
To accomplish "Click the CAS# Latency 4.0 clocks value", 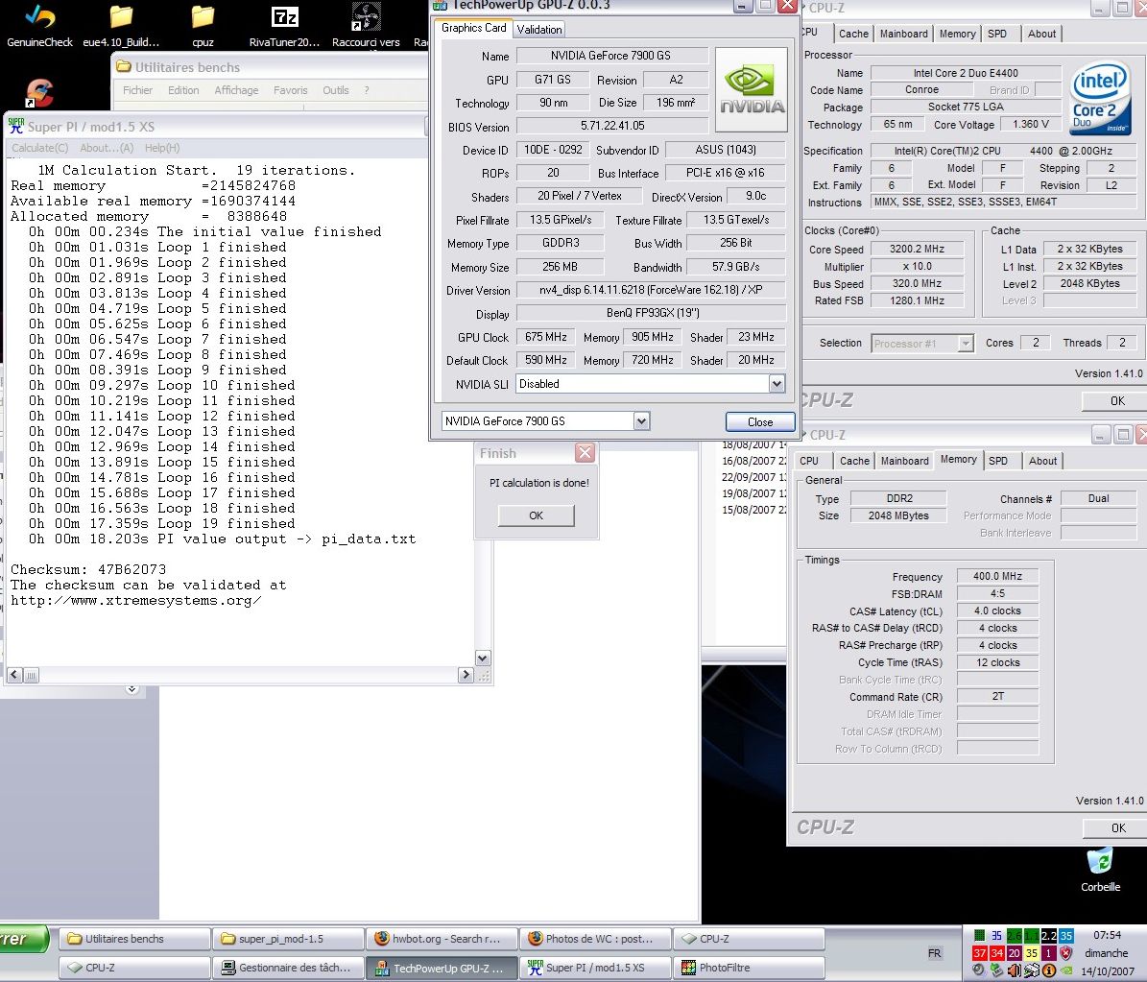I will tap(997, 611).
